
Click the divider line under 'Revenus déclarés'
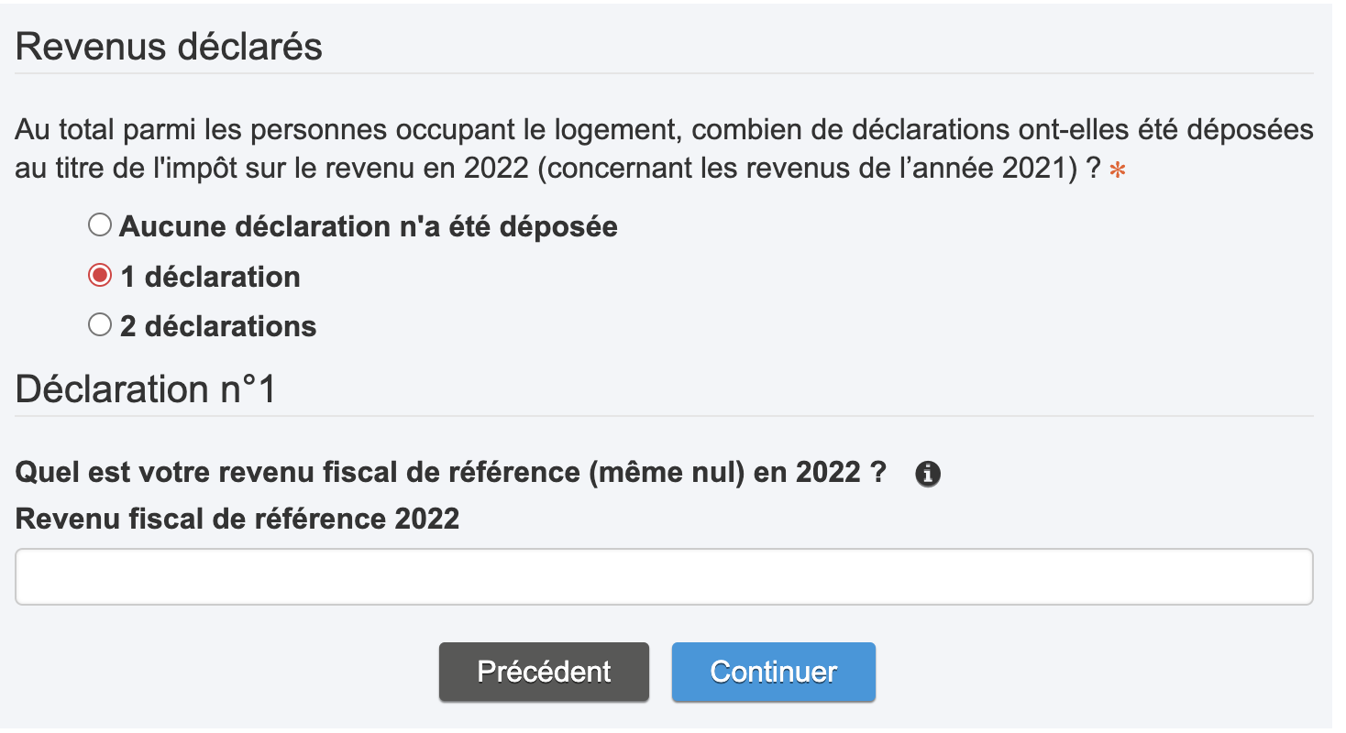(664, 72)
